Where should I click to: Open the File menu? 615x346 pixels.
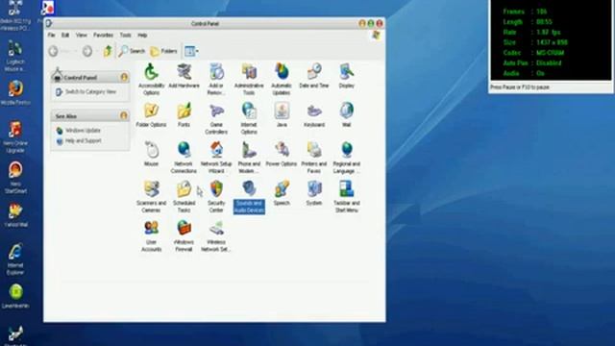[x=51, y=35]
